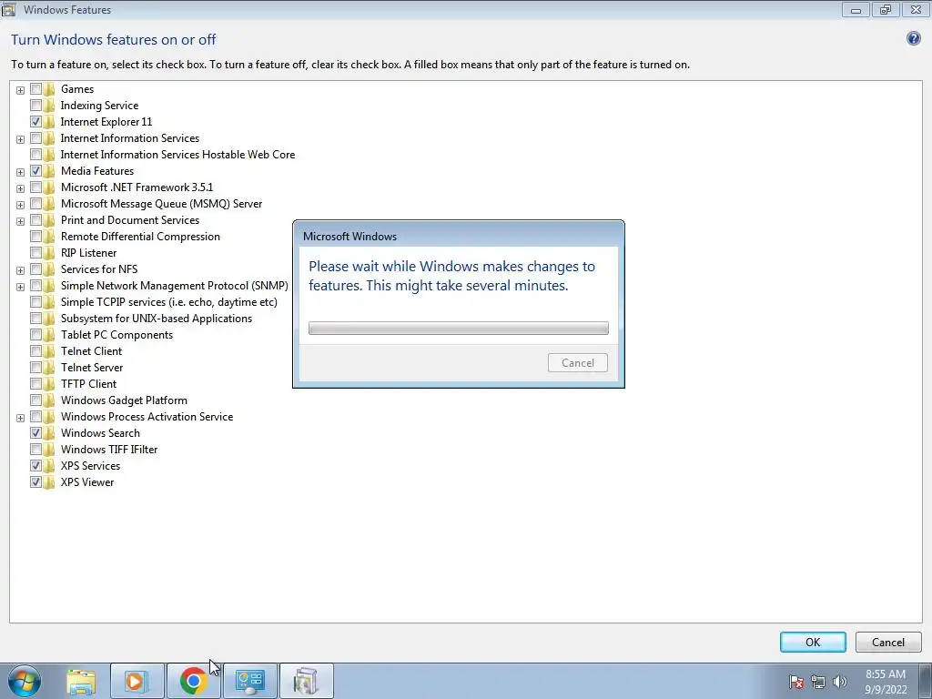932x699 pixels.
Task: Select the Telnet Server label
Action: coord(92,368)
